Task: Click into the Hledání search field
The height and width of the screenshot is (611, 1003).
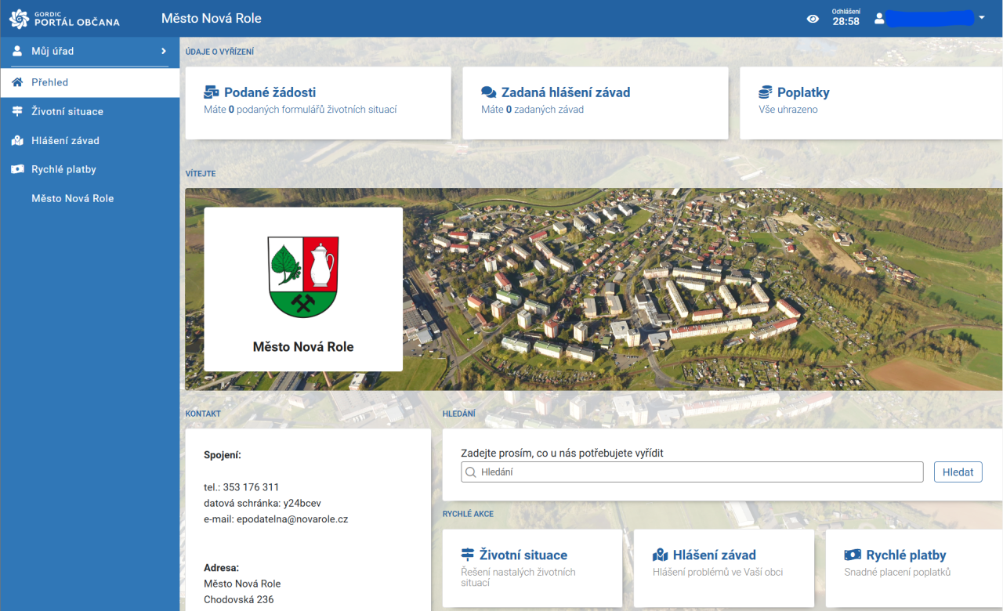Action: tap(692, 472)
